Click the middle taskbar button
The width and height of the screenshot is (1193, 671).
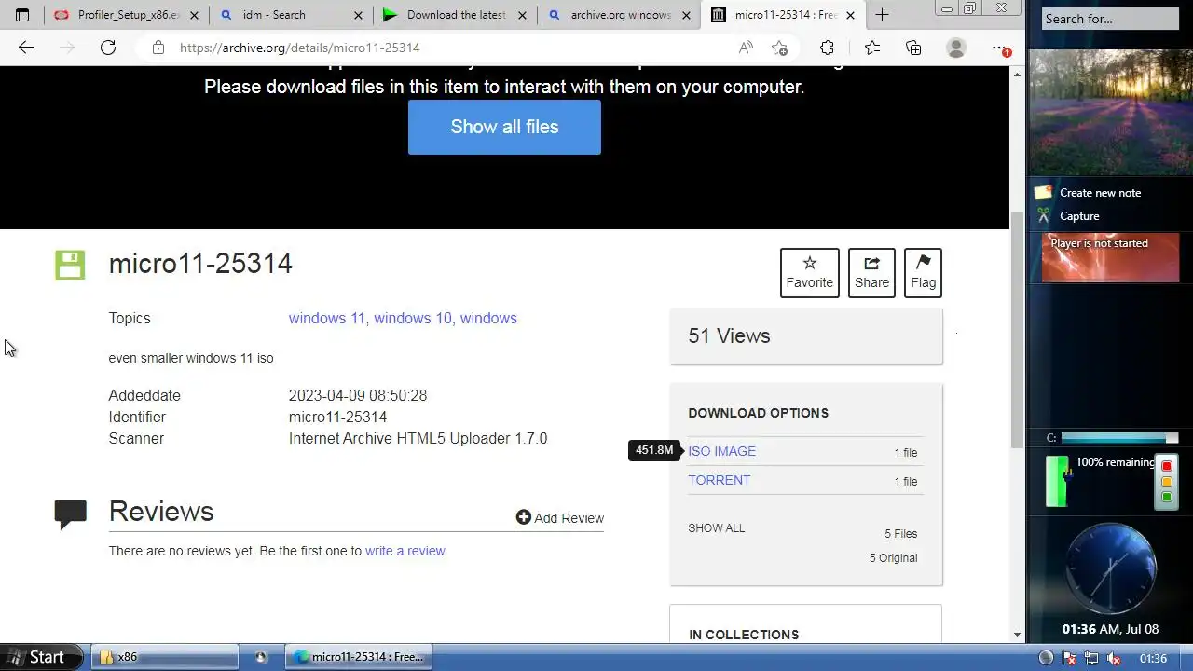pyautogui.click(x=261, y=657)
